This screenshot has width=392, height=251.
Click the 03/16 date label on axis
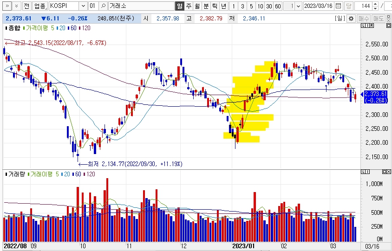click(x=372, y=246)
